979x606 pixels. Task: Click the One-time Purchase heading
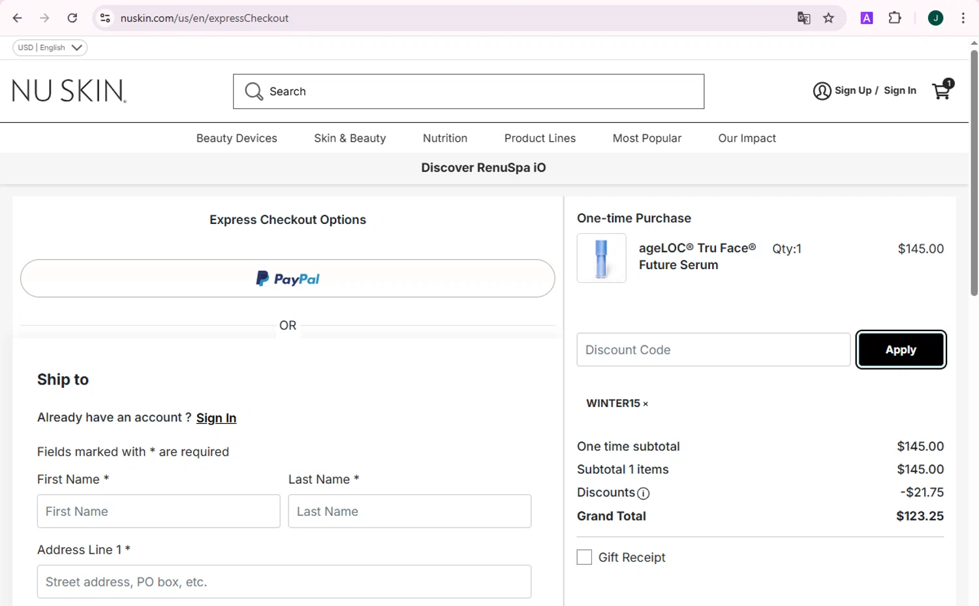tap(634, 218)
